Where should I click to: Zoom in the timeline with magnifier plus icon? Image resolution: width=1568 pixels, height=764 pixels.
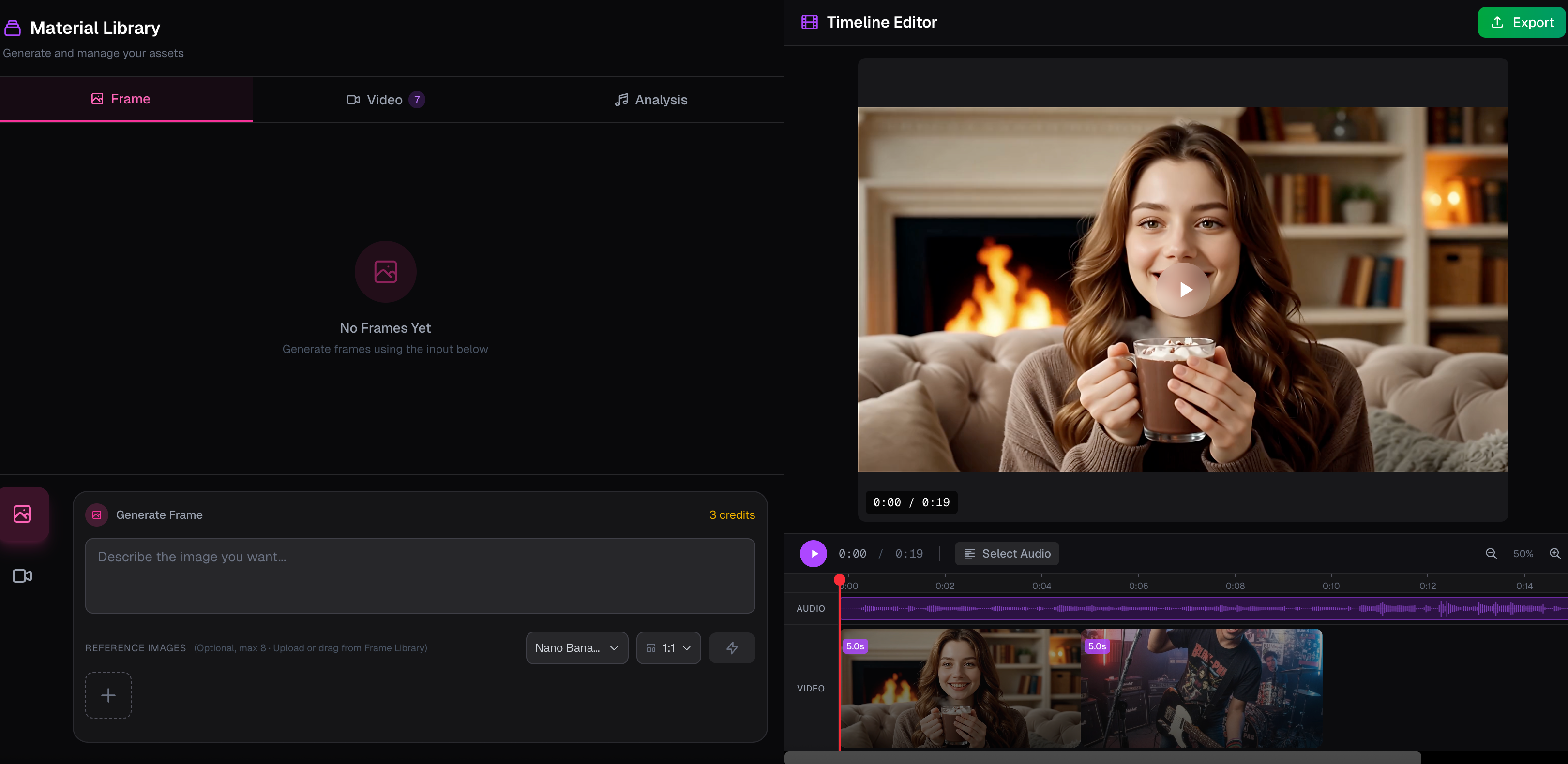pos(1556,553)
